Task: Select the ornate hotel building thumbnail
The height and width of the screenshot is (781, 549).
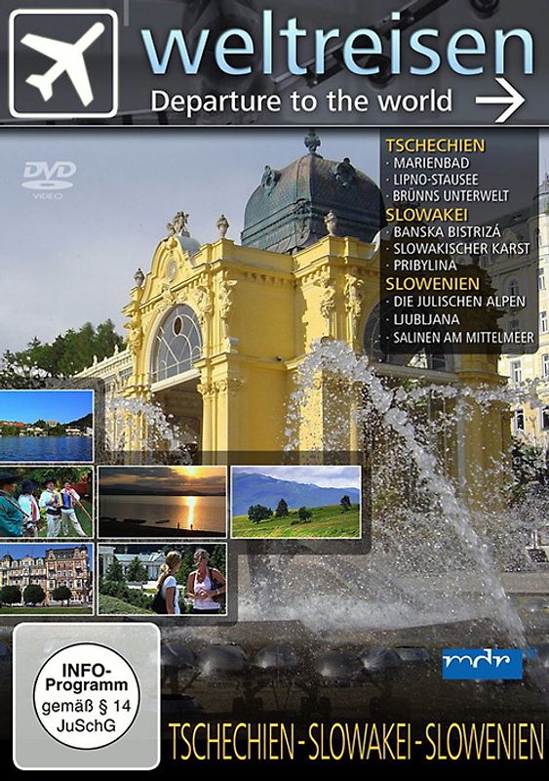Action: click(x=46, y=578)
